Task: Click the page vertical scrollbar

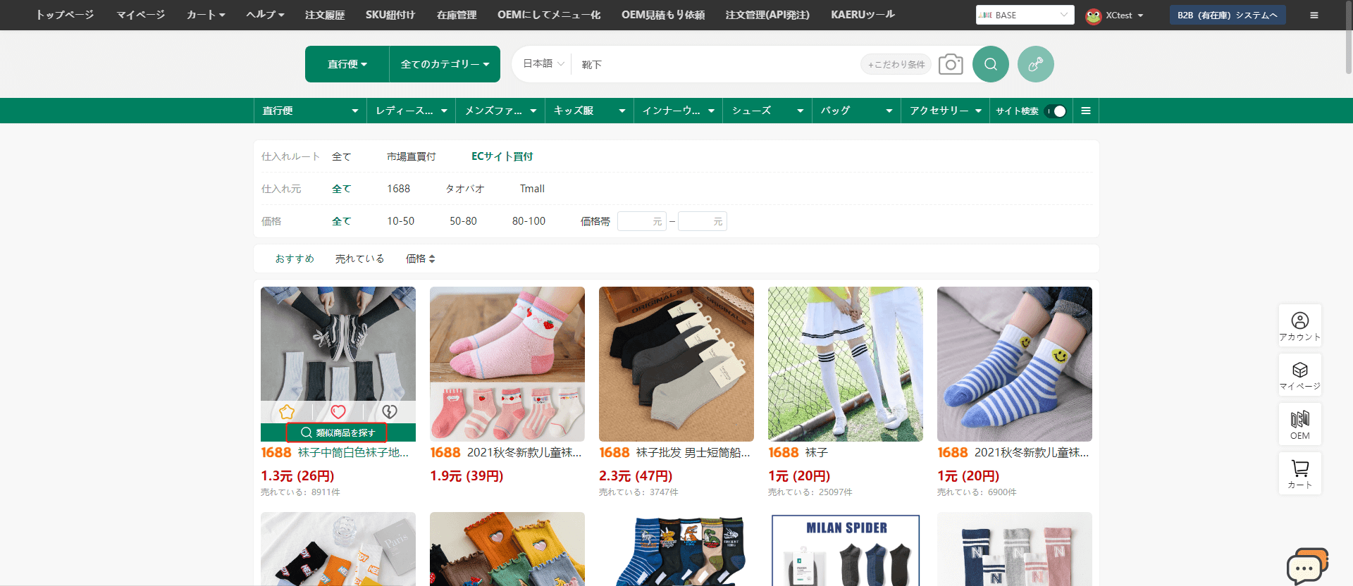Action: [x=1349, y=37]
